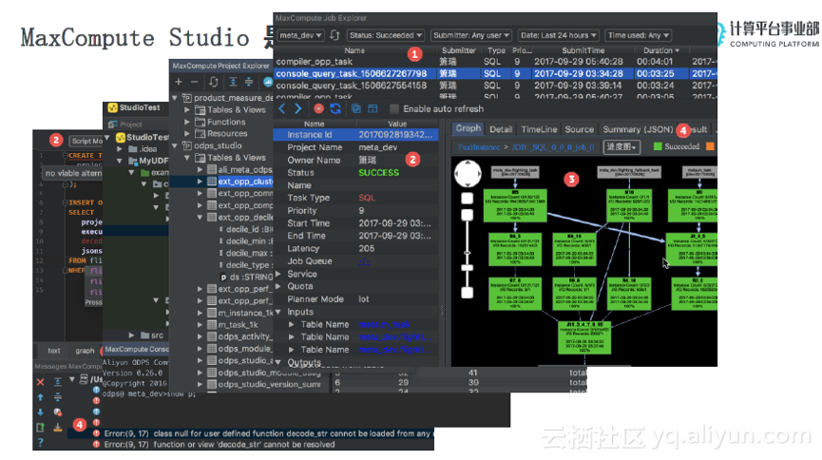Click the Job Queue link value
The width and height of the screenshot is (822, 460).
pyautogui.click(x=364, y=261)
